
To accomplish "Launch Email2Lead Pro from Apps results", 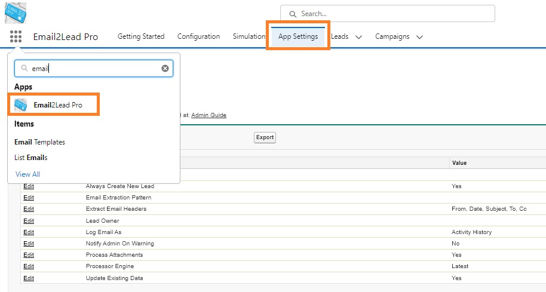I will [54, 104].
